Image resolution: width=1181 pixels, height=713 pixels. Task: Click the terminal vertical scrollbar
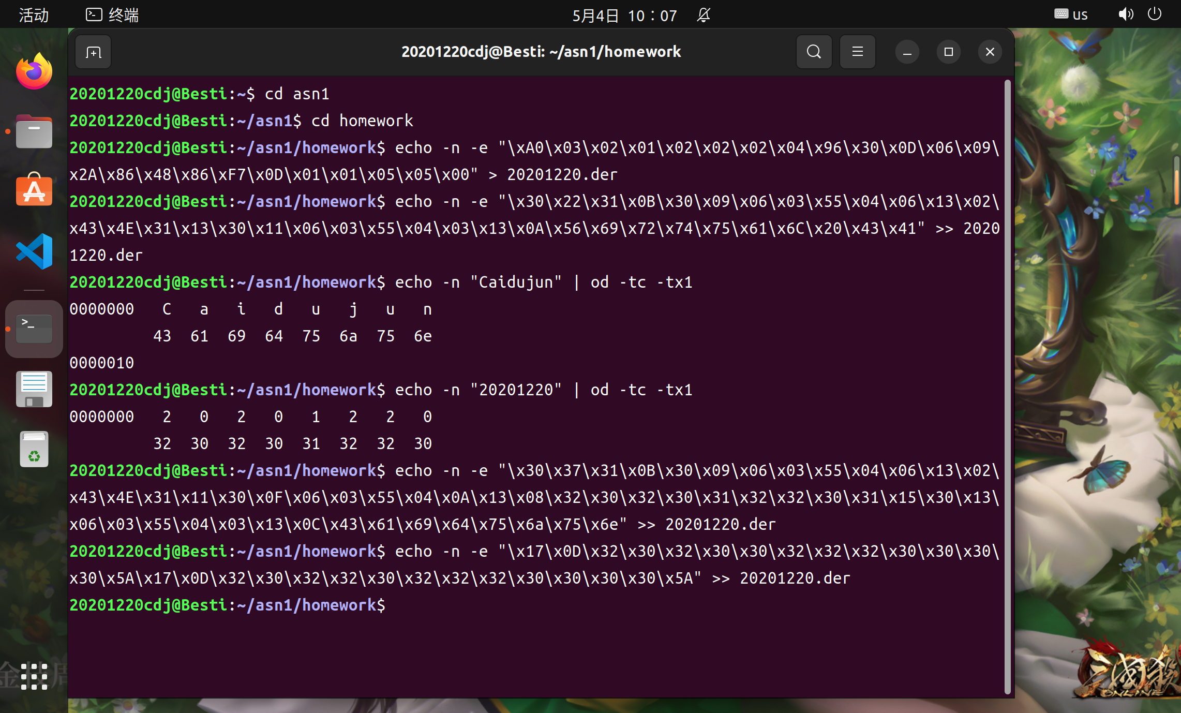coord(1007,387)
